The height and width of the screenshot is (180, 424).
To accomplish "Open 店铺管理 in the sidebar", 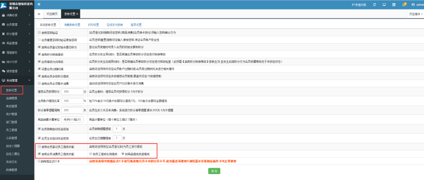I will click(12, 98).
